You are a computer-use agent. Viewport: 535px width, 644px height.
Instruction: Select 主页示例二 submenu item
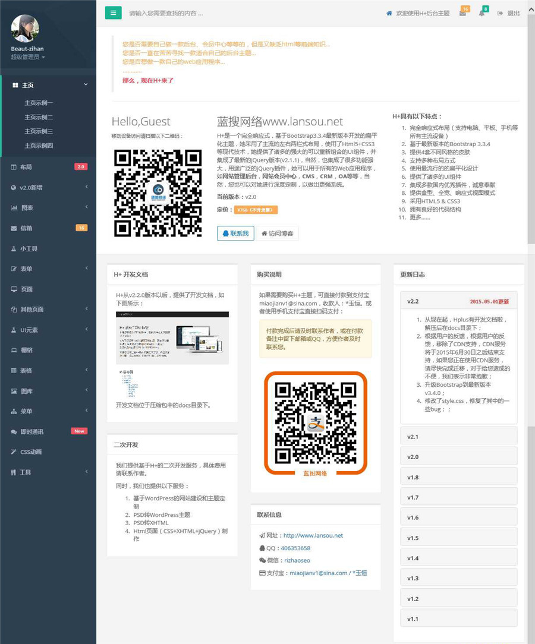point(39,117)
